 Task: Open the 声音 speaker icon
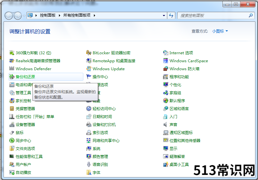[165, 125]
